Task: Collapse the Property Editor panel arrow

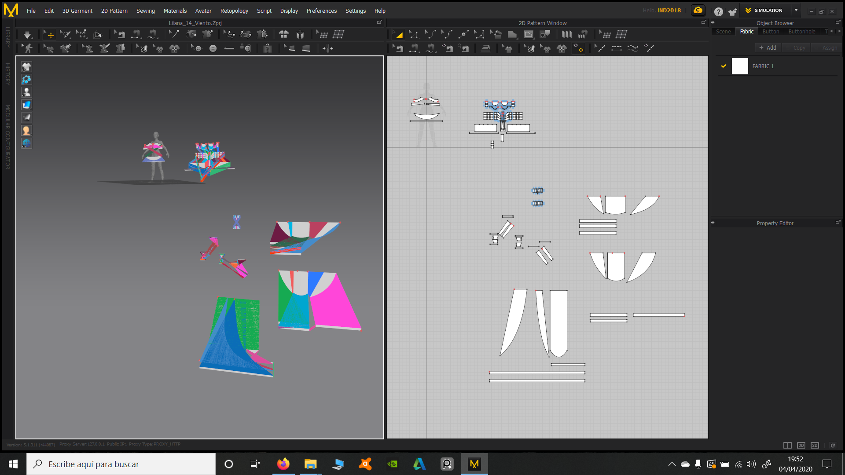Action: pos(713,223)
